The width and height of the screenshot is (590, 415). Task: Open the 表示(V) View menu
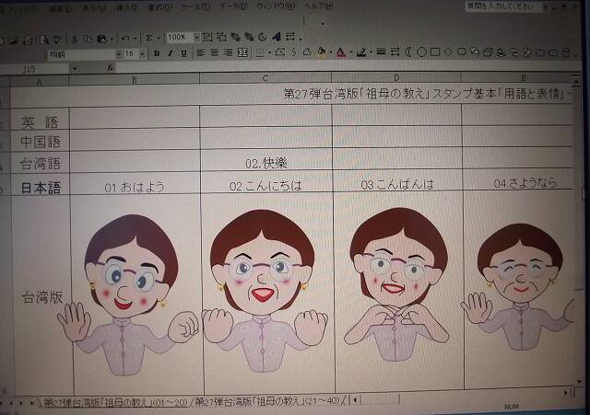[93, 8]
